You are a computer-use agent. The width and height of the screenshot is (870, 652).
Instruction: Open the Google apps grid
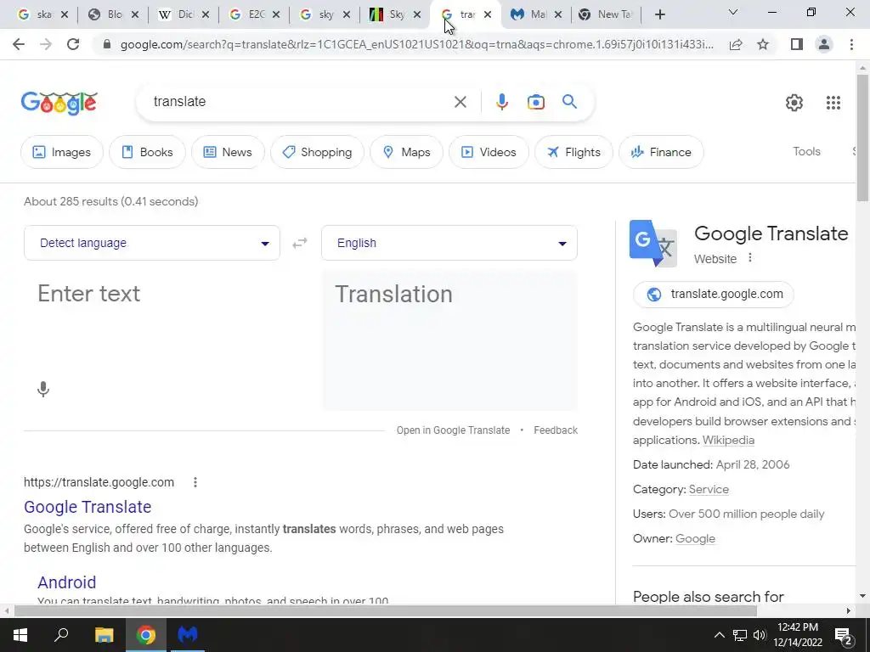[833, 103]
